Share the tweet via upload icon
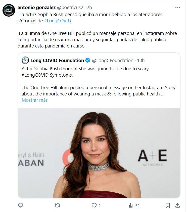 (x=177, y=205)
